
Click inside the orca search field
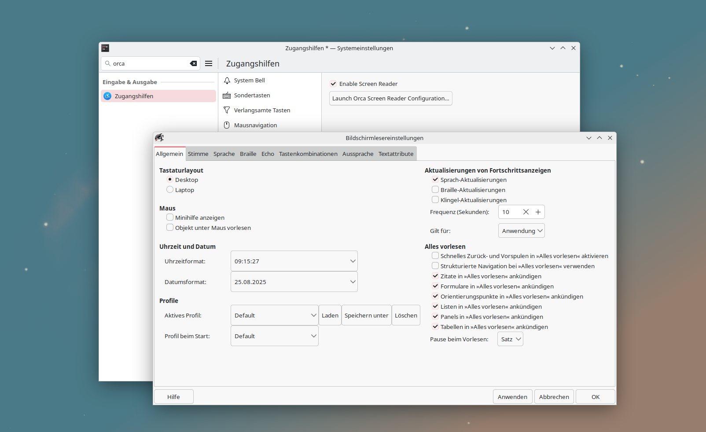(145, 63)
